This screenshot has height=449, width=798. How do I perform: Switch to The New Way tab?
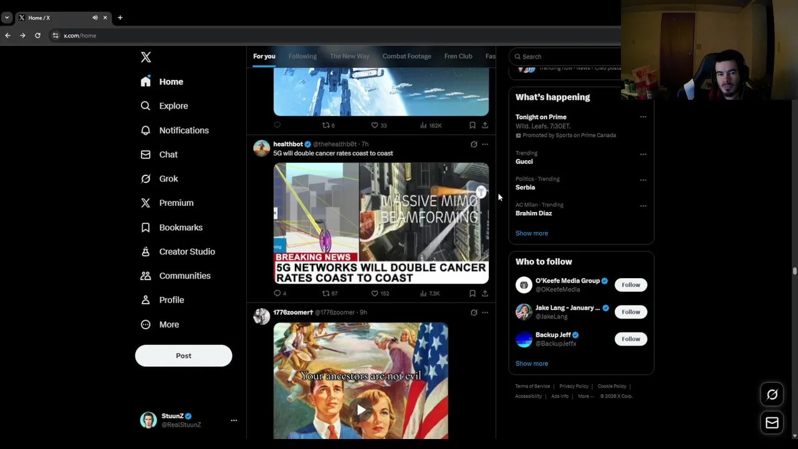click(x=350, y=56)
